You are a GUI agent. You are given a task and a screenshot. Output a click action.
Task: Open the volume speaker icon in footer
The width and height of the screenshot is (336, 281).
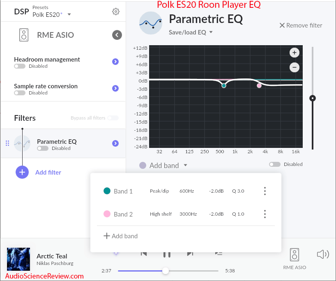[323, 254]
